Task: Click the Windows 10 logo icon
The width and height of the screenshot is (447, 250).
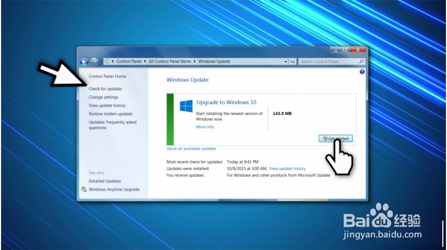Action: click(186, 106)
